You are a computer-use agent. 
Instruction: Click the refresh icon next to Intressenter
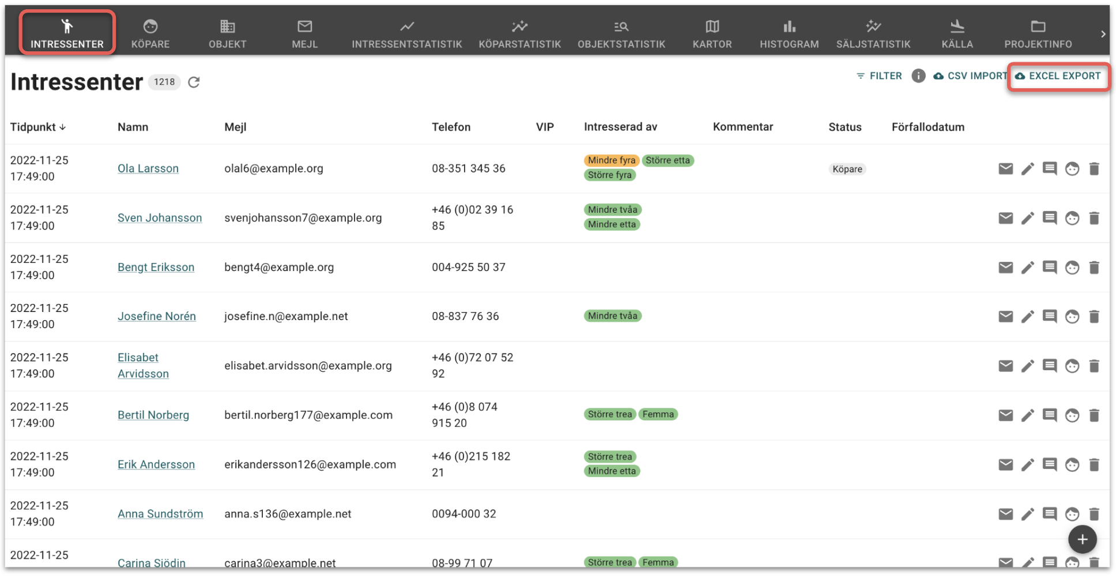194,82
